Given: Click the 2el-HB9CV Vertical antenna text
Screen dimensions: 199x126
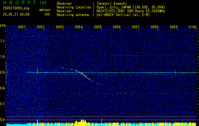Looking at the screenshot, I should pyautogui.click(x=123, y=15).
